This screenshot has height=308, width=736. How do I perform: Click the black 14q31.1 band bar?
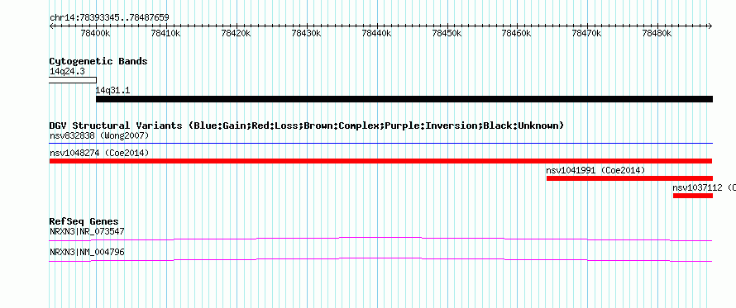coord(404,99)
